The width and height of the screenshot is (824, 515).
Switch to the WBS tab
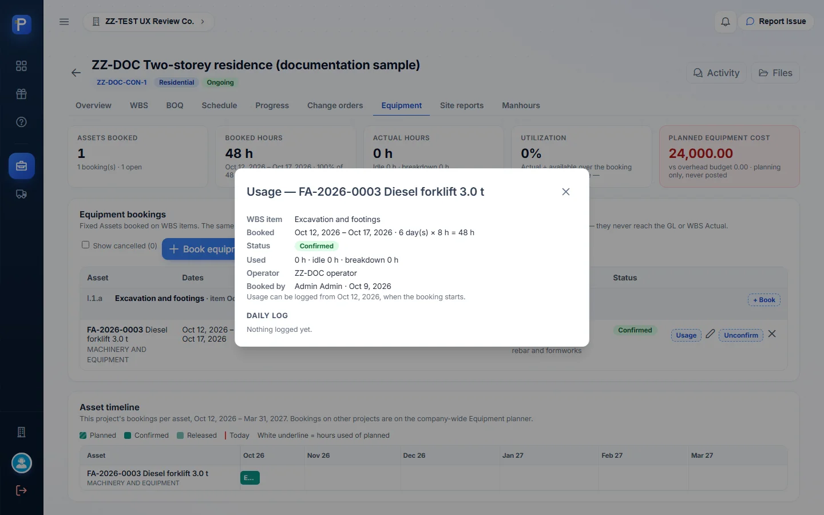[139, 105]
